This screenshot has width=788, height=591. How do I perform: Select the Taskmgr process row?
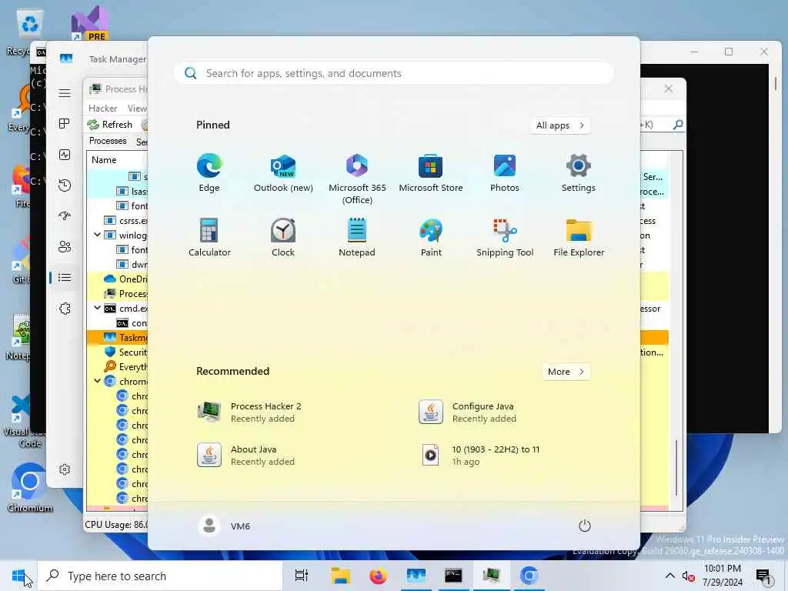point(118,337)
